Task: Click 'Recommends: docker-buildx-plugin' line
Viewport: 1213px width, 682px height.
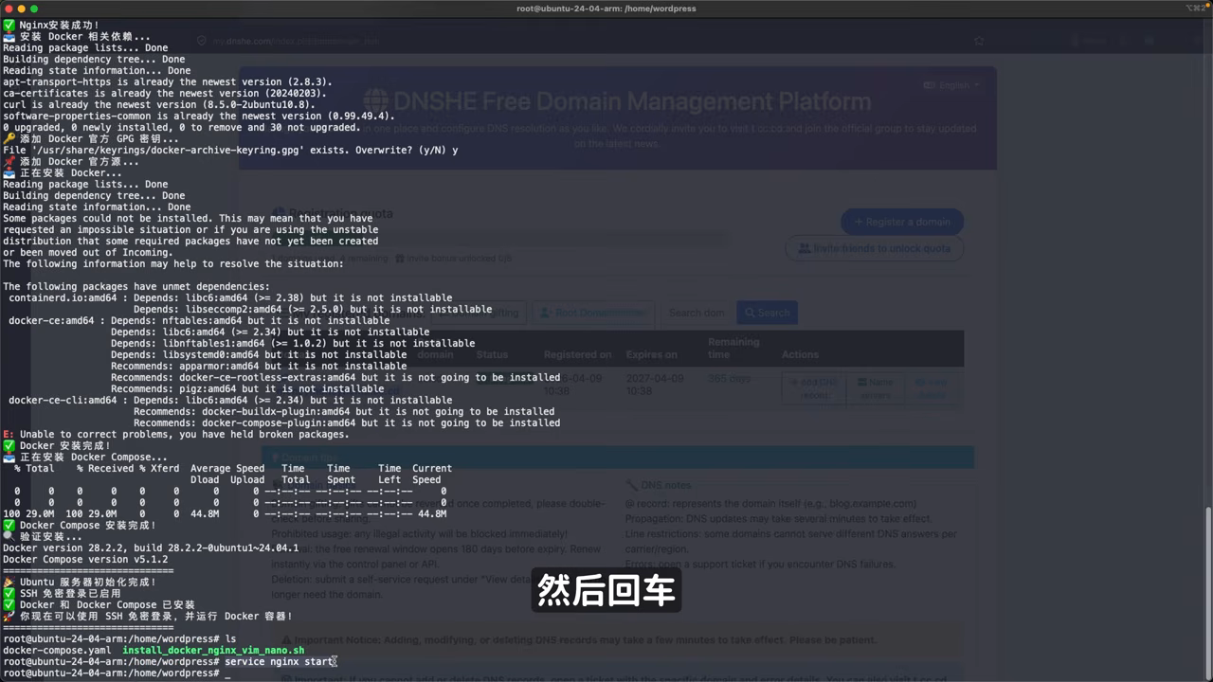Action: click(x=344, y=411)
